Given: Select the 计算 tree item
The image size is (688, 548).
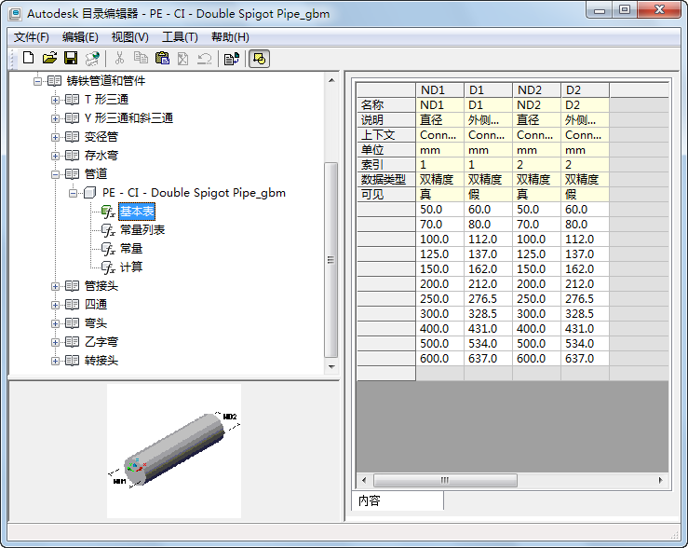Looking at the screenshot, I should (131, 267).
